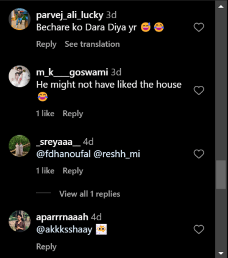Heart aparrrnaaah's comment

199,229
